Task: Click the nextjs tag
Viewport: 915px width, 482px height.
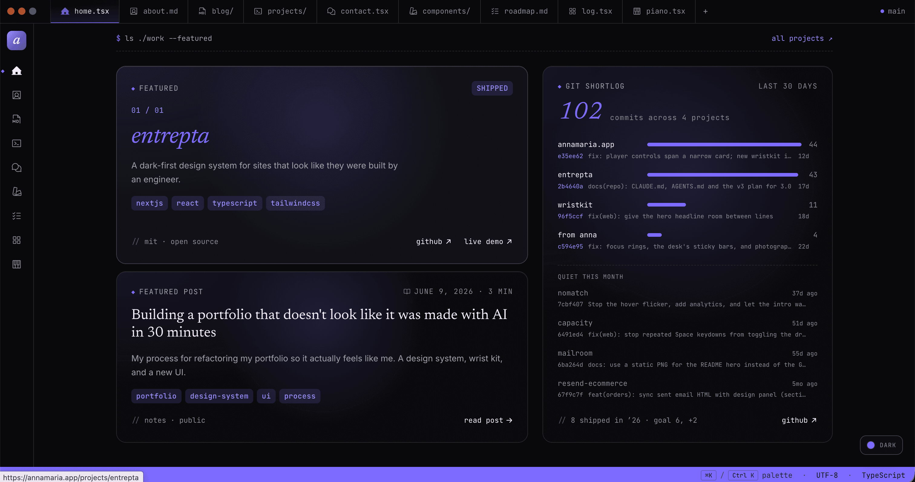Action: [x=149, y=203]
